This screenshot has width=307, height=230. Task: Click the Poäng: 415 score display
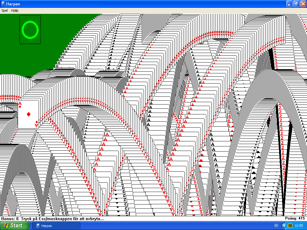[295, 219]
